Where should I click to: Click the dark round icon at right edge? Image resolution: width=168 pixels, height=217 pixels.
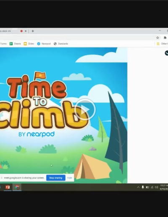click(166, 53)
